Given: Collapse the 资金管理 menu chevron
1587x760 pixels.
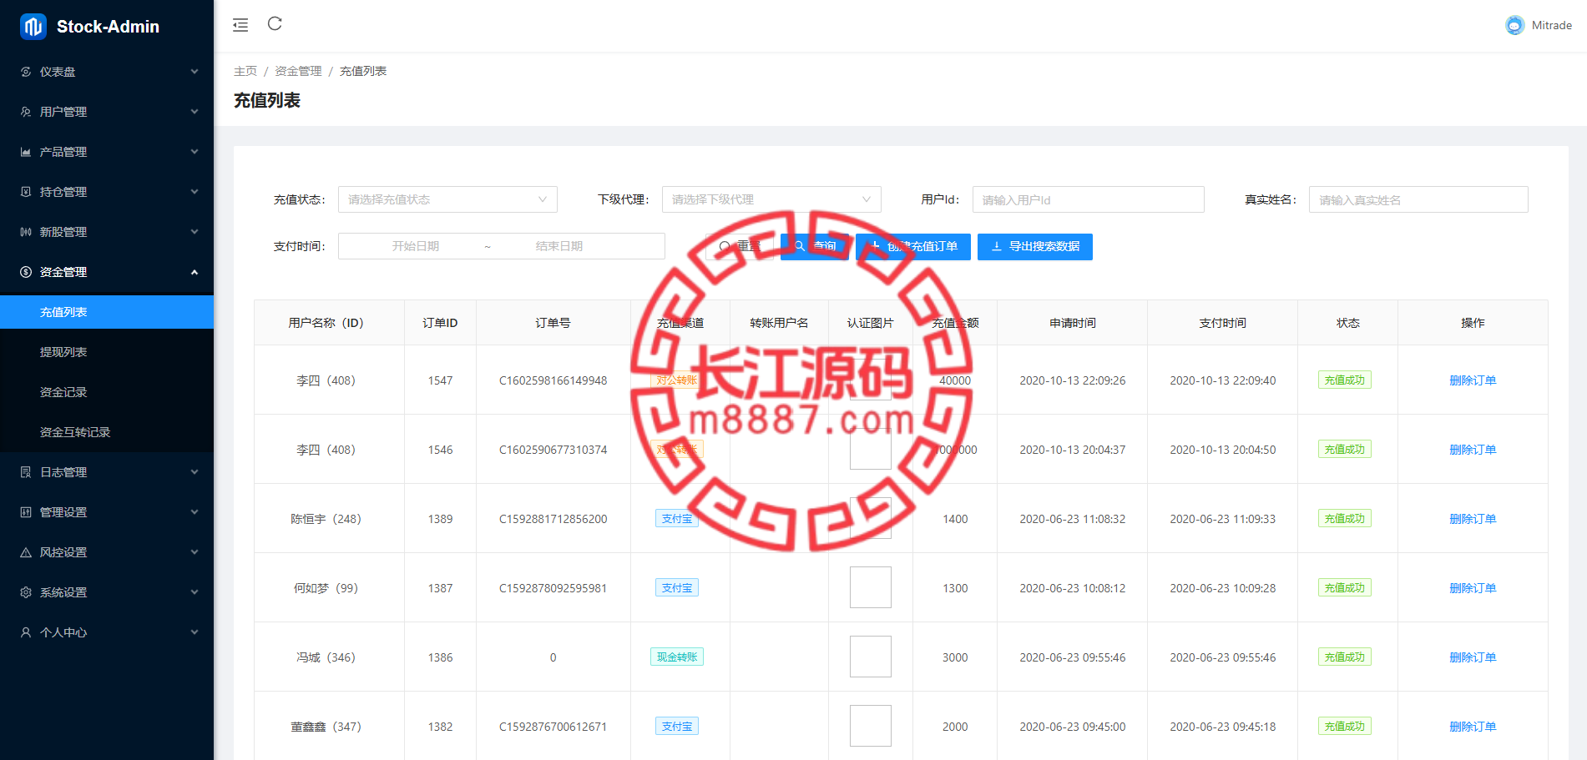Looking at the screenshot, I should click(195, 272).
